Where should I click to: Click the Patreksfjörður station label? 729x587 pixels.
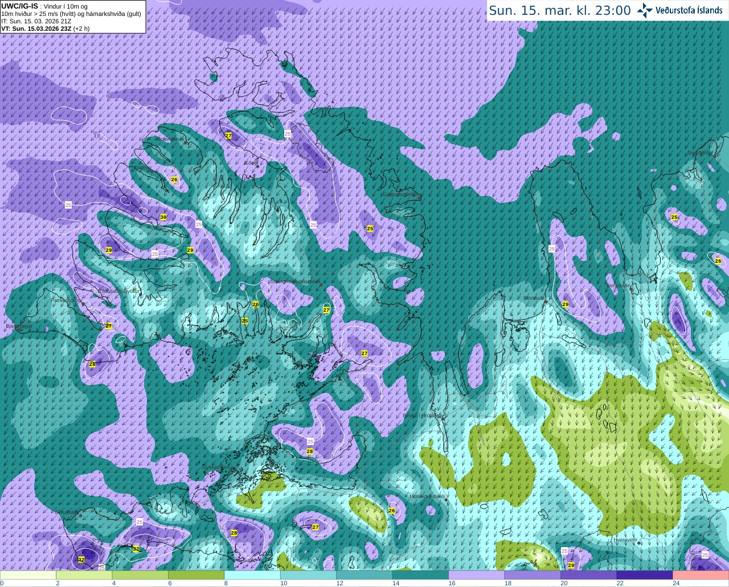coord(67,300)
